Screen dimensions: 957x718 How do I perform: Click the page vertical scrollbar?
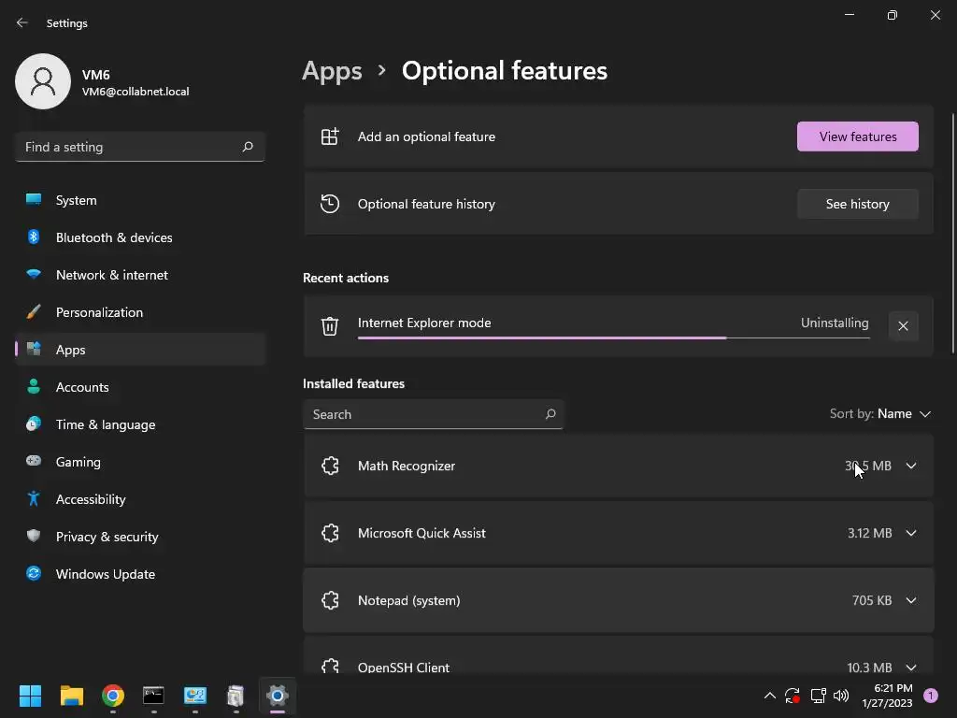coord(952,233)
